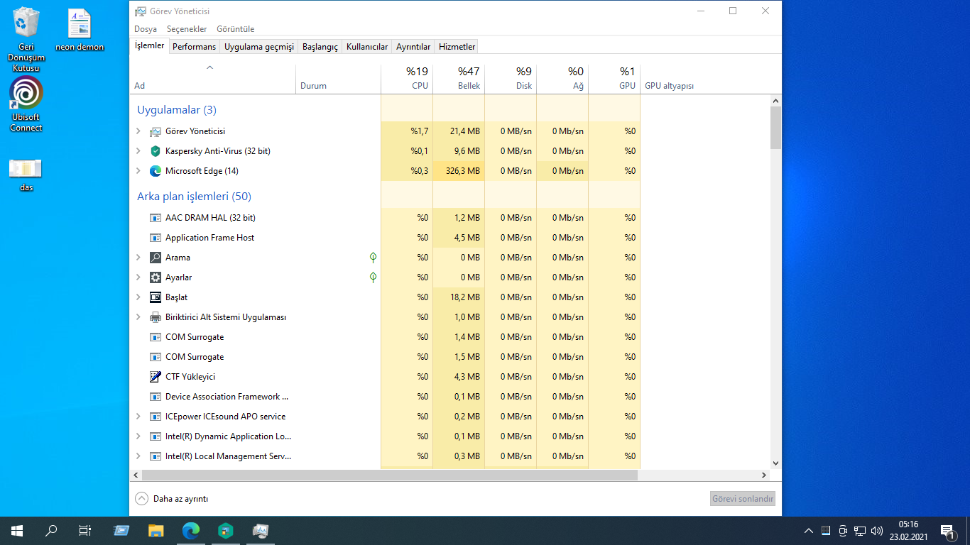Viewport: 970px width, 545px height.
Task: Collapse details with Daha az ayrıntı
Action: click(172, 499)
